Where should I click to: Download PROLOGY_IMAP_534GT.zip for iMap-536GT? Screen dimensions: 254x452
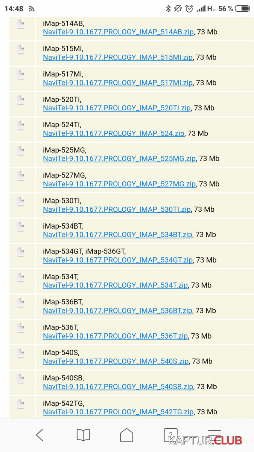pos(117,260)
